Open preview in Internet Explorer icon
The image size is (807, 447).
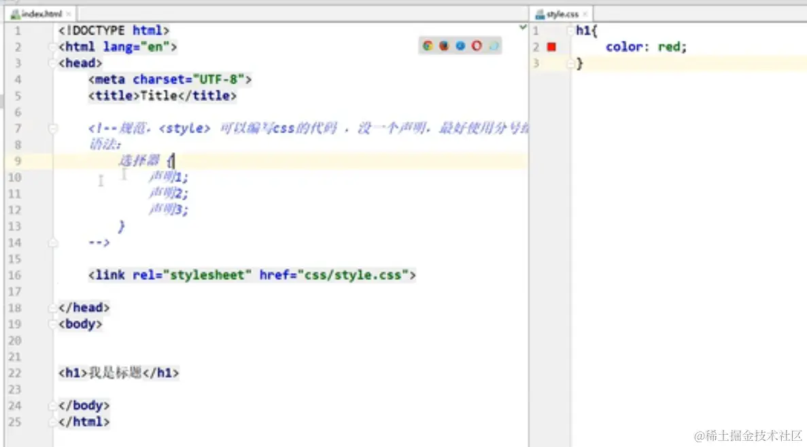tap(493, 46)
